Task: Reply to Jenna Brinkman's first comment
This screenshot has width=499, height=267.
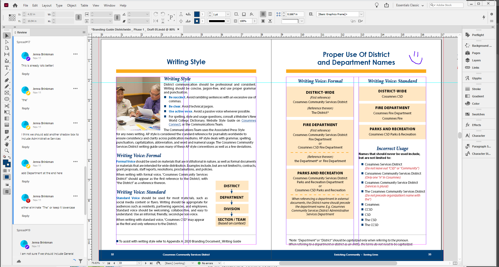Action: click(x=25, y=74)
